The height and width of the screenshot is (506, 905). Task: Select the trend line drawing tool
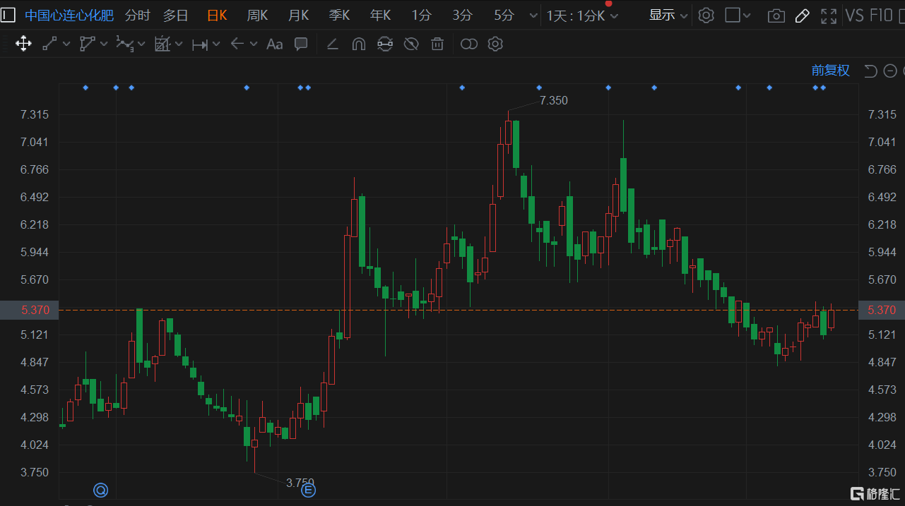49,44
